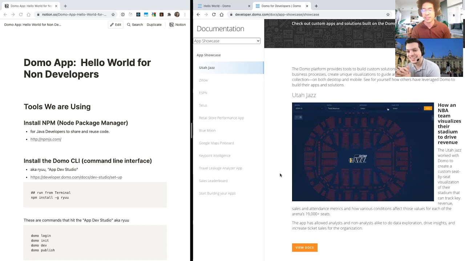
Task: Click the lock icon beside the notion.so URL
Action: point(38,14)
